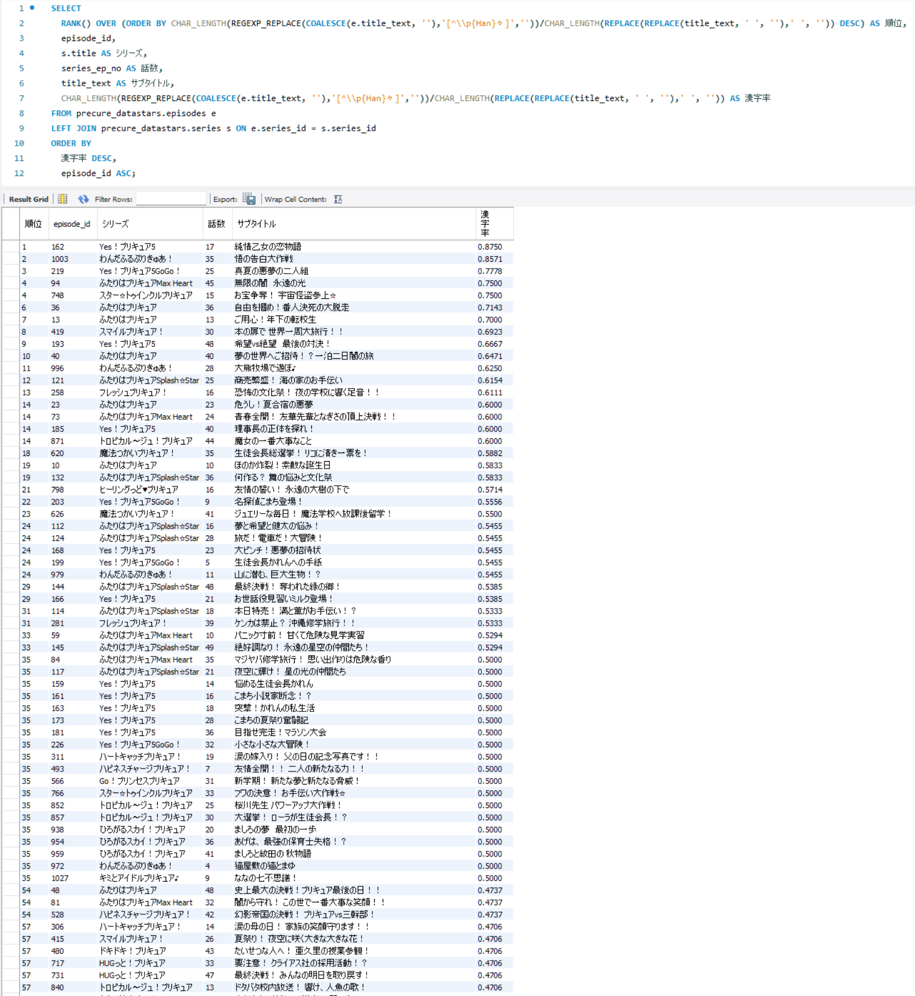Click the Result Grid view icon

(x=63, y=199)
